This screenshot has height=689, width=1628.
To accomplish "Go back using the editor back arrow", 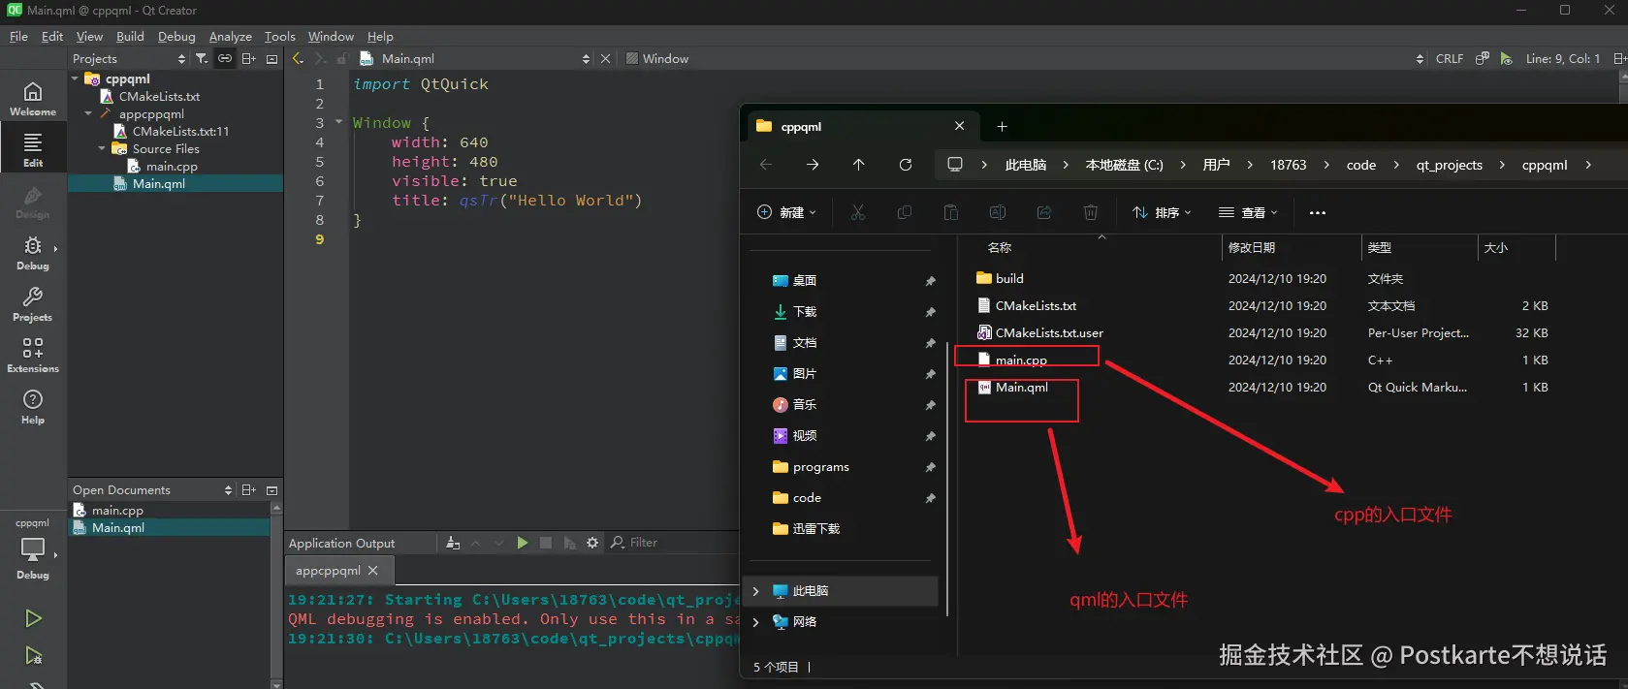I will pyautogui.click(x=298, y=58).
